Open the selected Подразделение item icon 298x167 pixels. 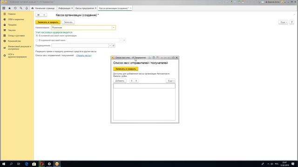tap(114, 45)
